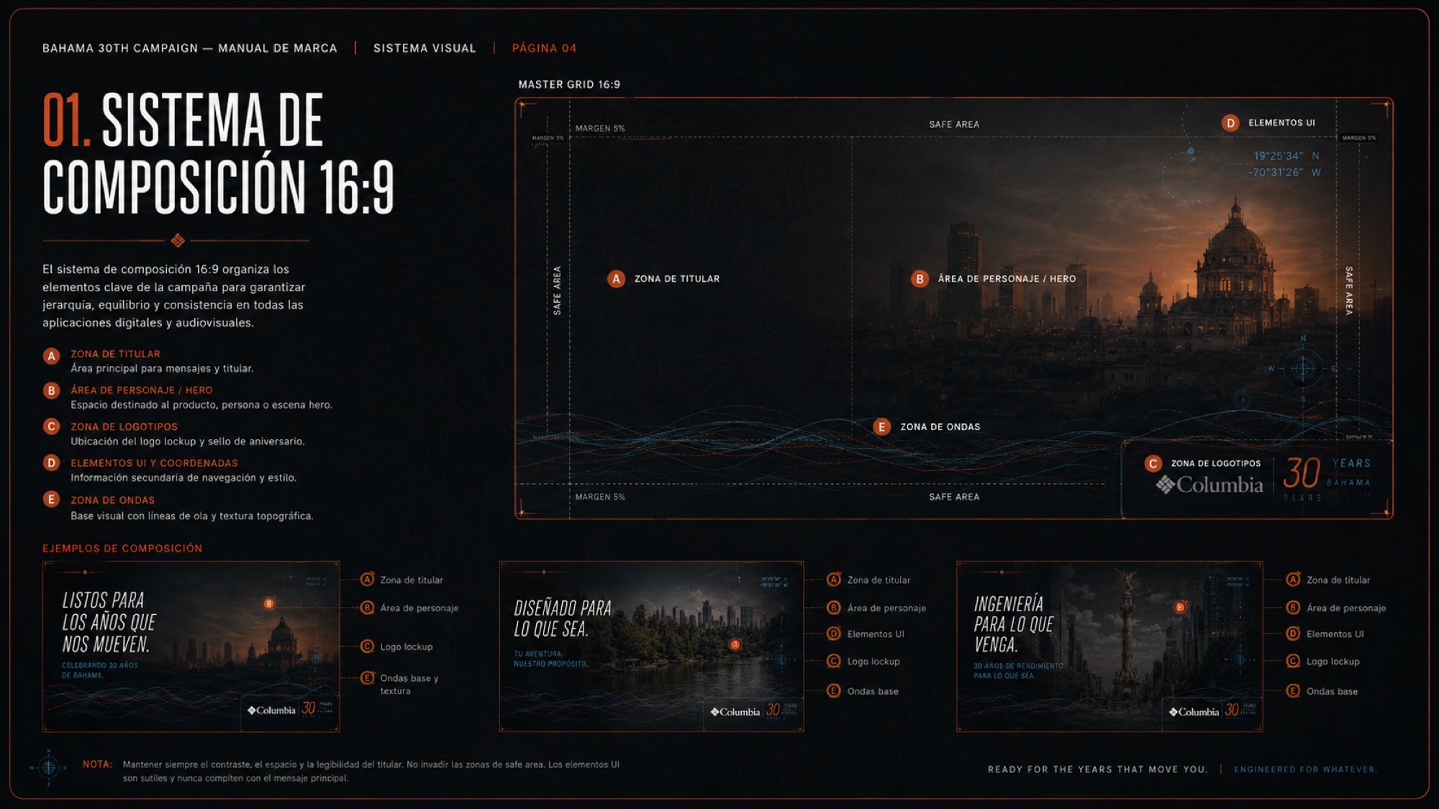
Task: Select the D badge in the "Diseñado para" example legend
Action: coord(834,634)
